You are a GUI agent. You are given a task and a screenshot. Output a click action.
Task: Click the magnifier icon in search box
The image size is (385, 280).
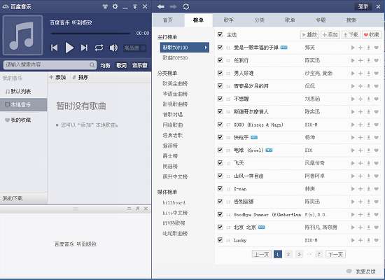[92, 65]
